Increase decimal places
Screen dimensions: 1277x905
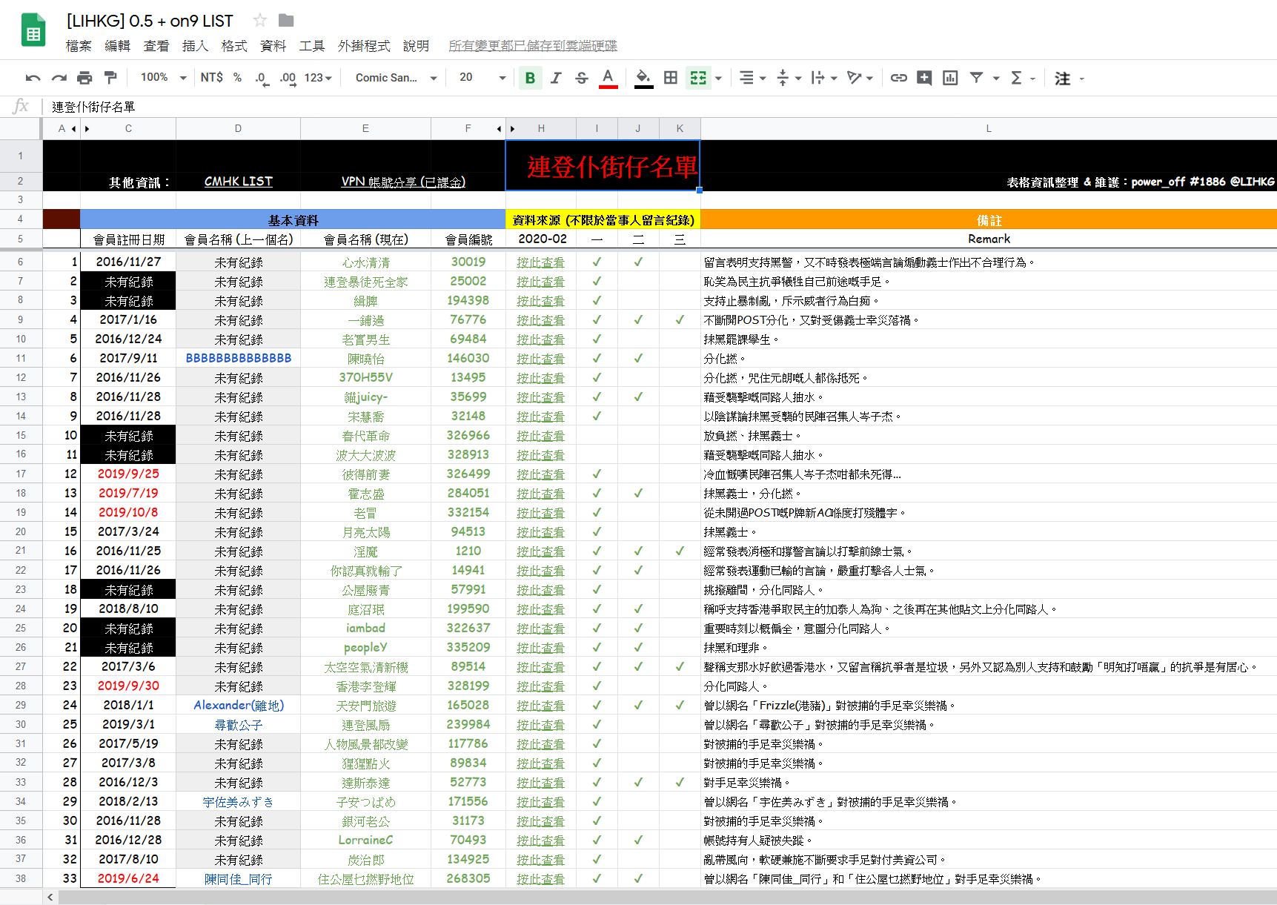[288, 78]
